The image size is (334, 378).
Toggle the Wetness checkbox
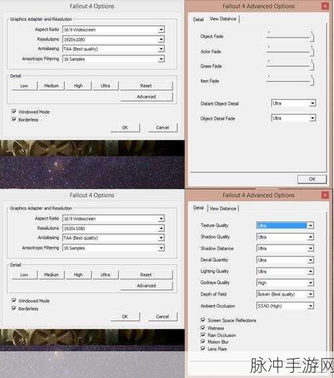click(203, 328)
